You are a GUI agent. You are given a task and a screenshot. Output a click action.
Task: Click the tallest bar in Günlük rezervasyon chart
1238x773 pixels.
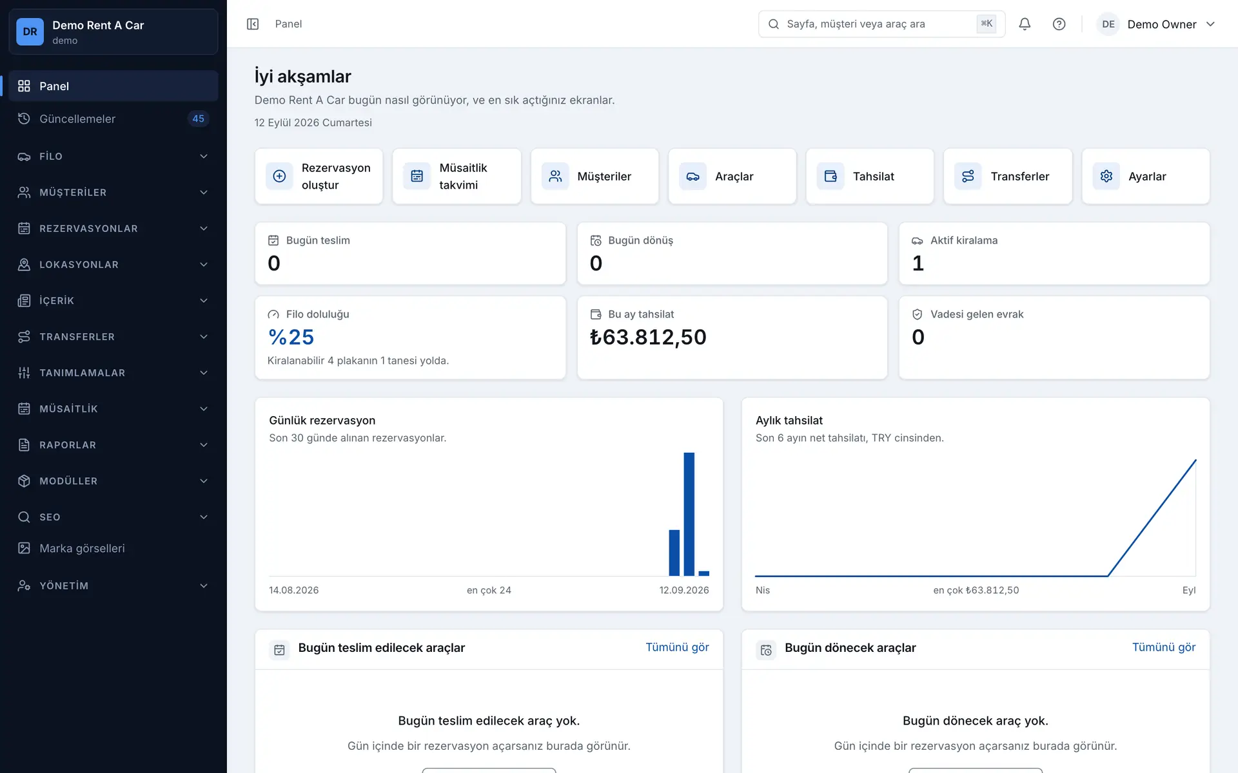689,514
